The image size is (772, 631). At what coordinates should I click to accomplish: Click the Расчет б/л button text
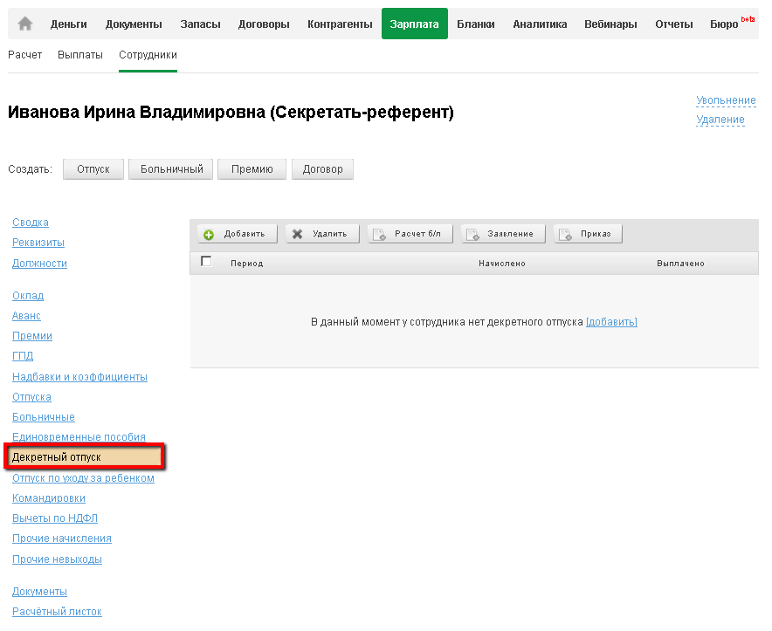(x=417, y=234)
